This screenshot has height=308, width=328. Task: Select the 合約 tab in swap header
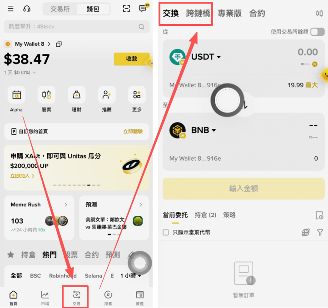(x=257, y=14)
